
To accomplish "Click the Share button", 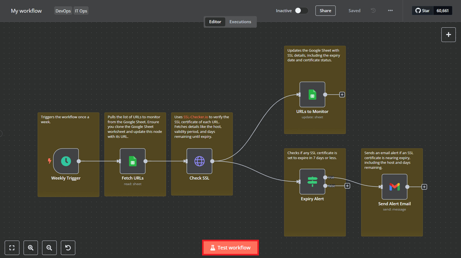I will 325,10.
